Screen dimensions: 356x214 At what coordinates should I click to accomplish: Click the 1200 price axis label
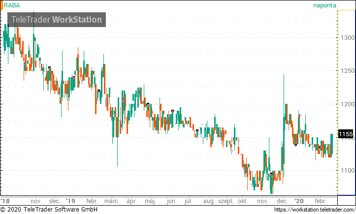tap(348, 104)
